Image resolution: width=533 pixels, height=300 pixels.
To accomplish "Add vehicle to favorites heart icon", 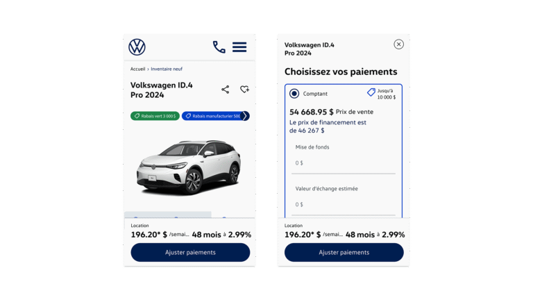I will point(244,90).
